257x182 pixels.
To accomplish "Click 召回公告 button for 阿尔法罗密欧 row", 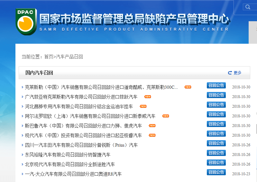I will tap(216, 114).
